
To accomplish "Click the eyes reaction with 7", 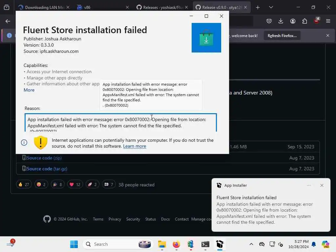I will point(109,184).
